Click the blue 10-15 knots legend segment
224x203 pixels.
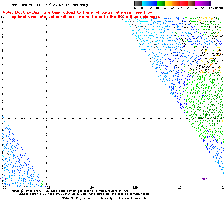pos(153,4)
